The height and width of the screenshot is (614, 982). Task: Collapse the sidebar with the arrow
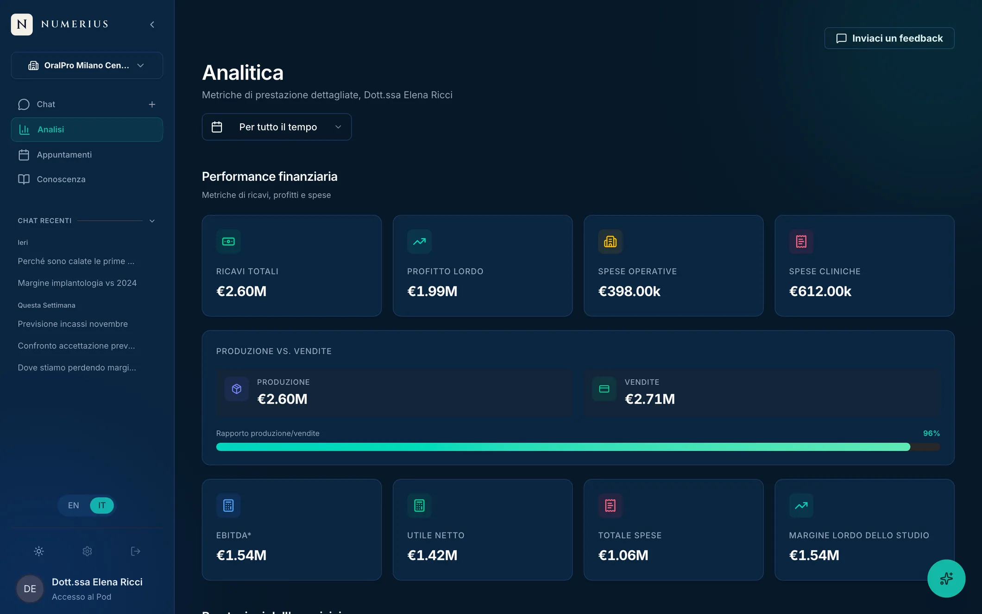[x=152, y=25]
